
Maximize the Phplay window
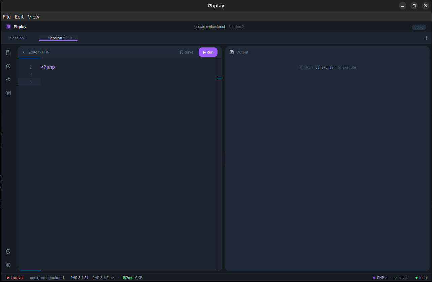(414, 6)
